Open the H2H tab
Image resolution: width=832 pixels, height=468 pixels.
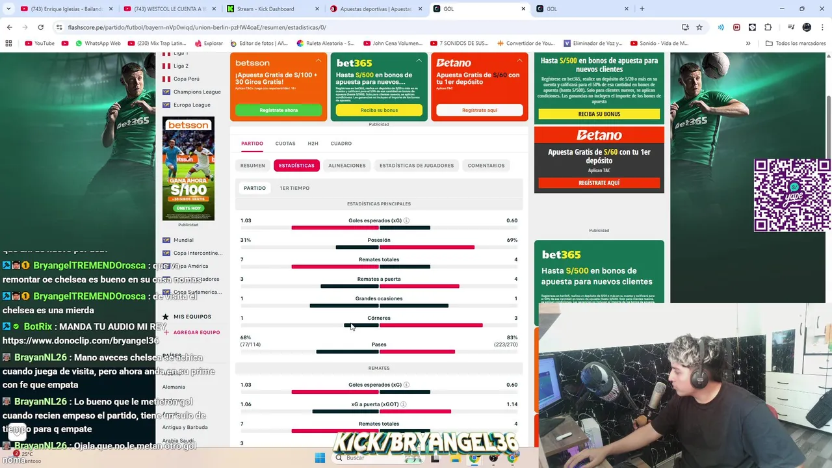coord(313,144)
